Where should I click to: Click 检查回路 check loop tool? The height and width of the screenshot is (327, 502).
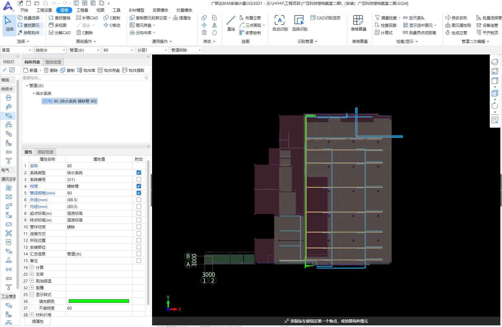386,25
